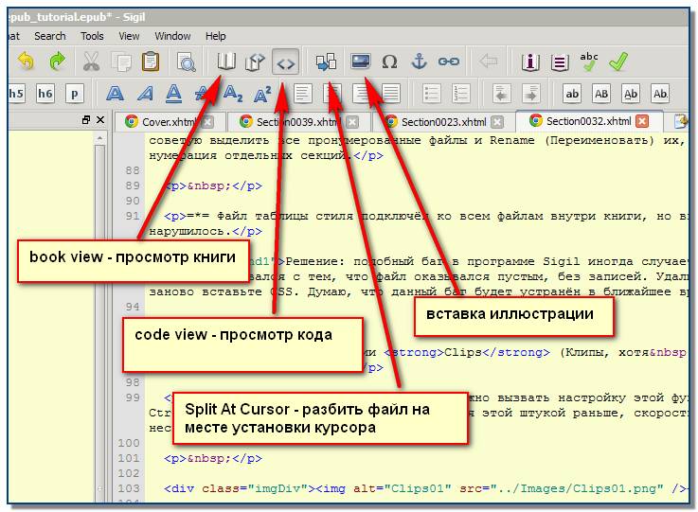698x512 pixels.
Task: Insert special character with the Omega icon
Action: click(x=389, y=62)
